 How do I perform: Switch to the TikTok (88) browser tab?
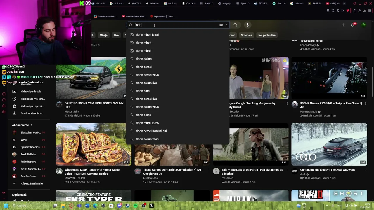coord(134,3)
